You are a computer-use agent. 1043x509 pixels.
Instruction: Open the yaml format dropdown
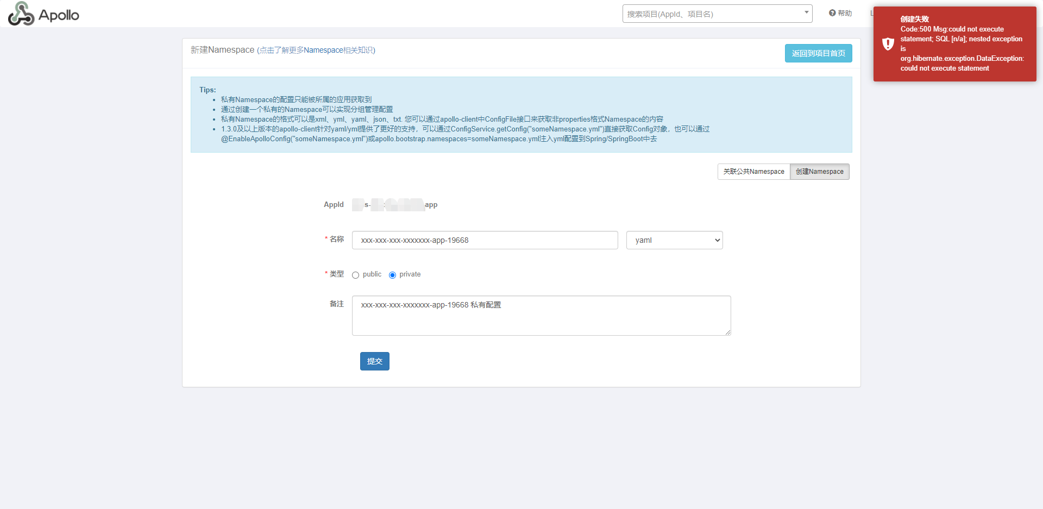pos(674,240)
